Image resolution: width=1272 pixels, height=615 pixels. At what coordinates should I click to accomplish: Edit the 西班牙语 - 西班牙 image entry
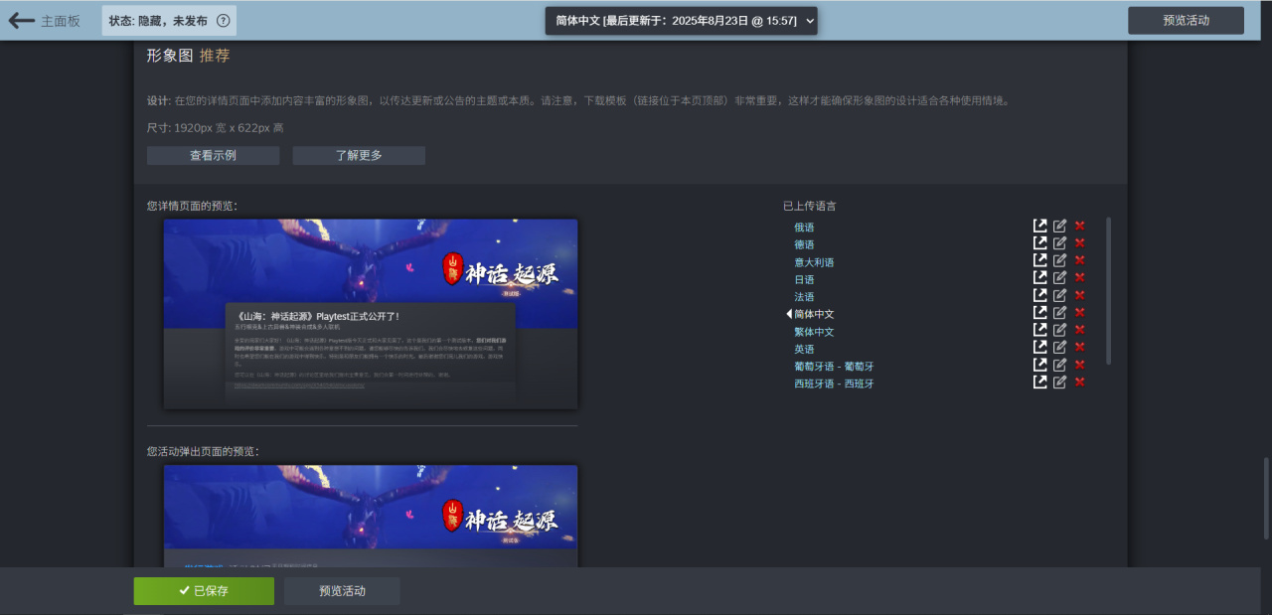(x=1060, y=383)
